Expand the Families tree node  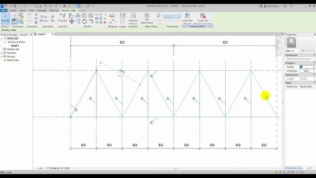[1, 53]
